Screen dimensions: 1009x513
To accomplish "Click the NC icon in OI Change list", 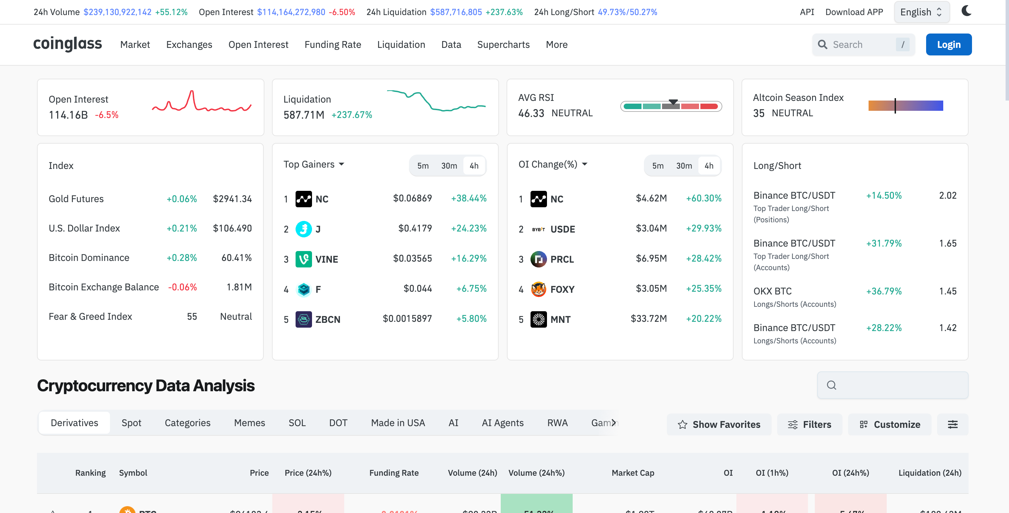I will pos(538,199).
